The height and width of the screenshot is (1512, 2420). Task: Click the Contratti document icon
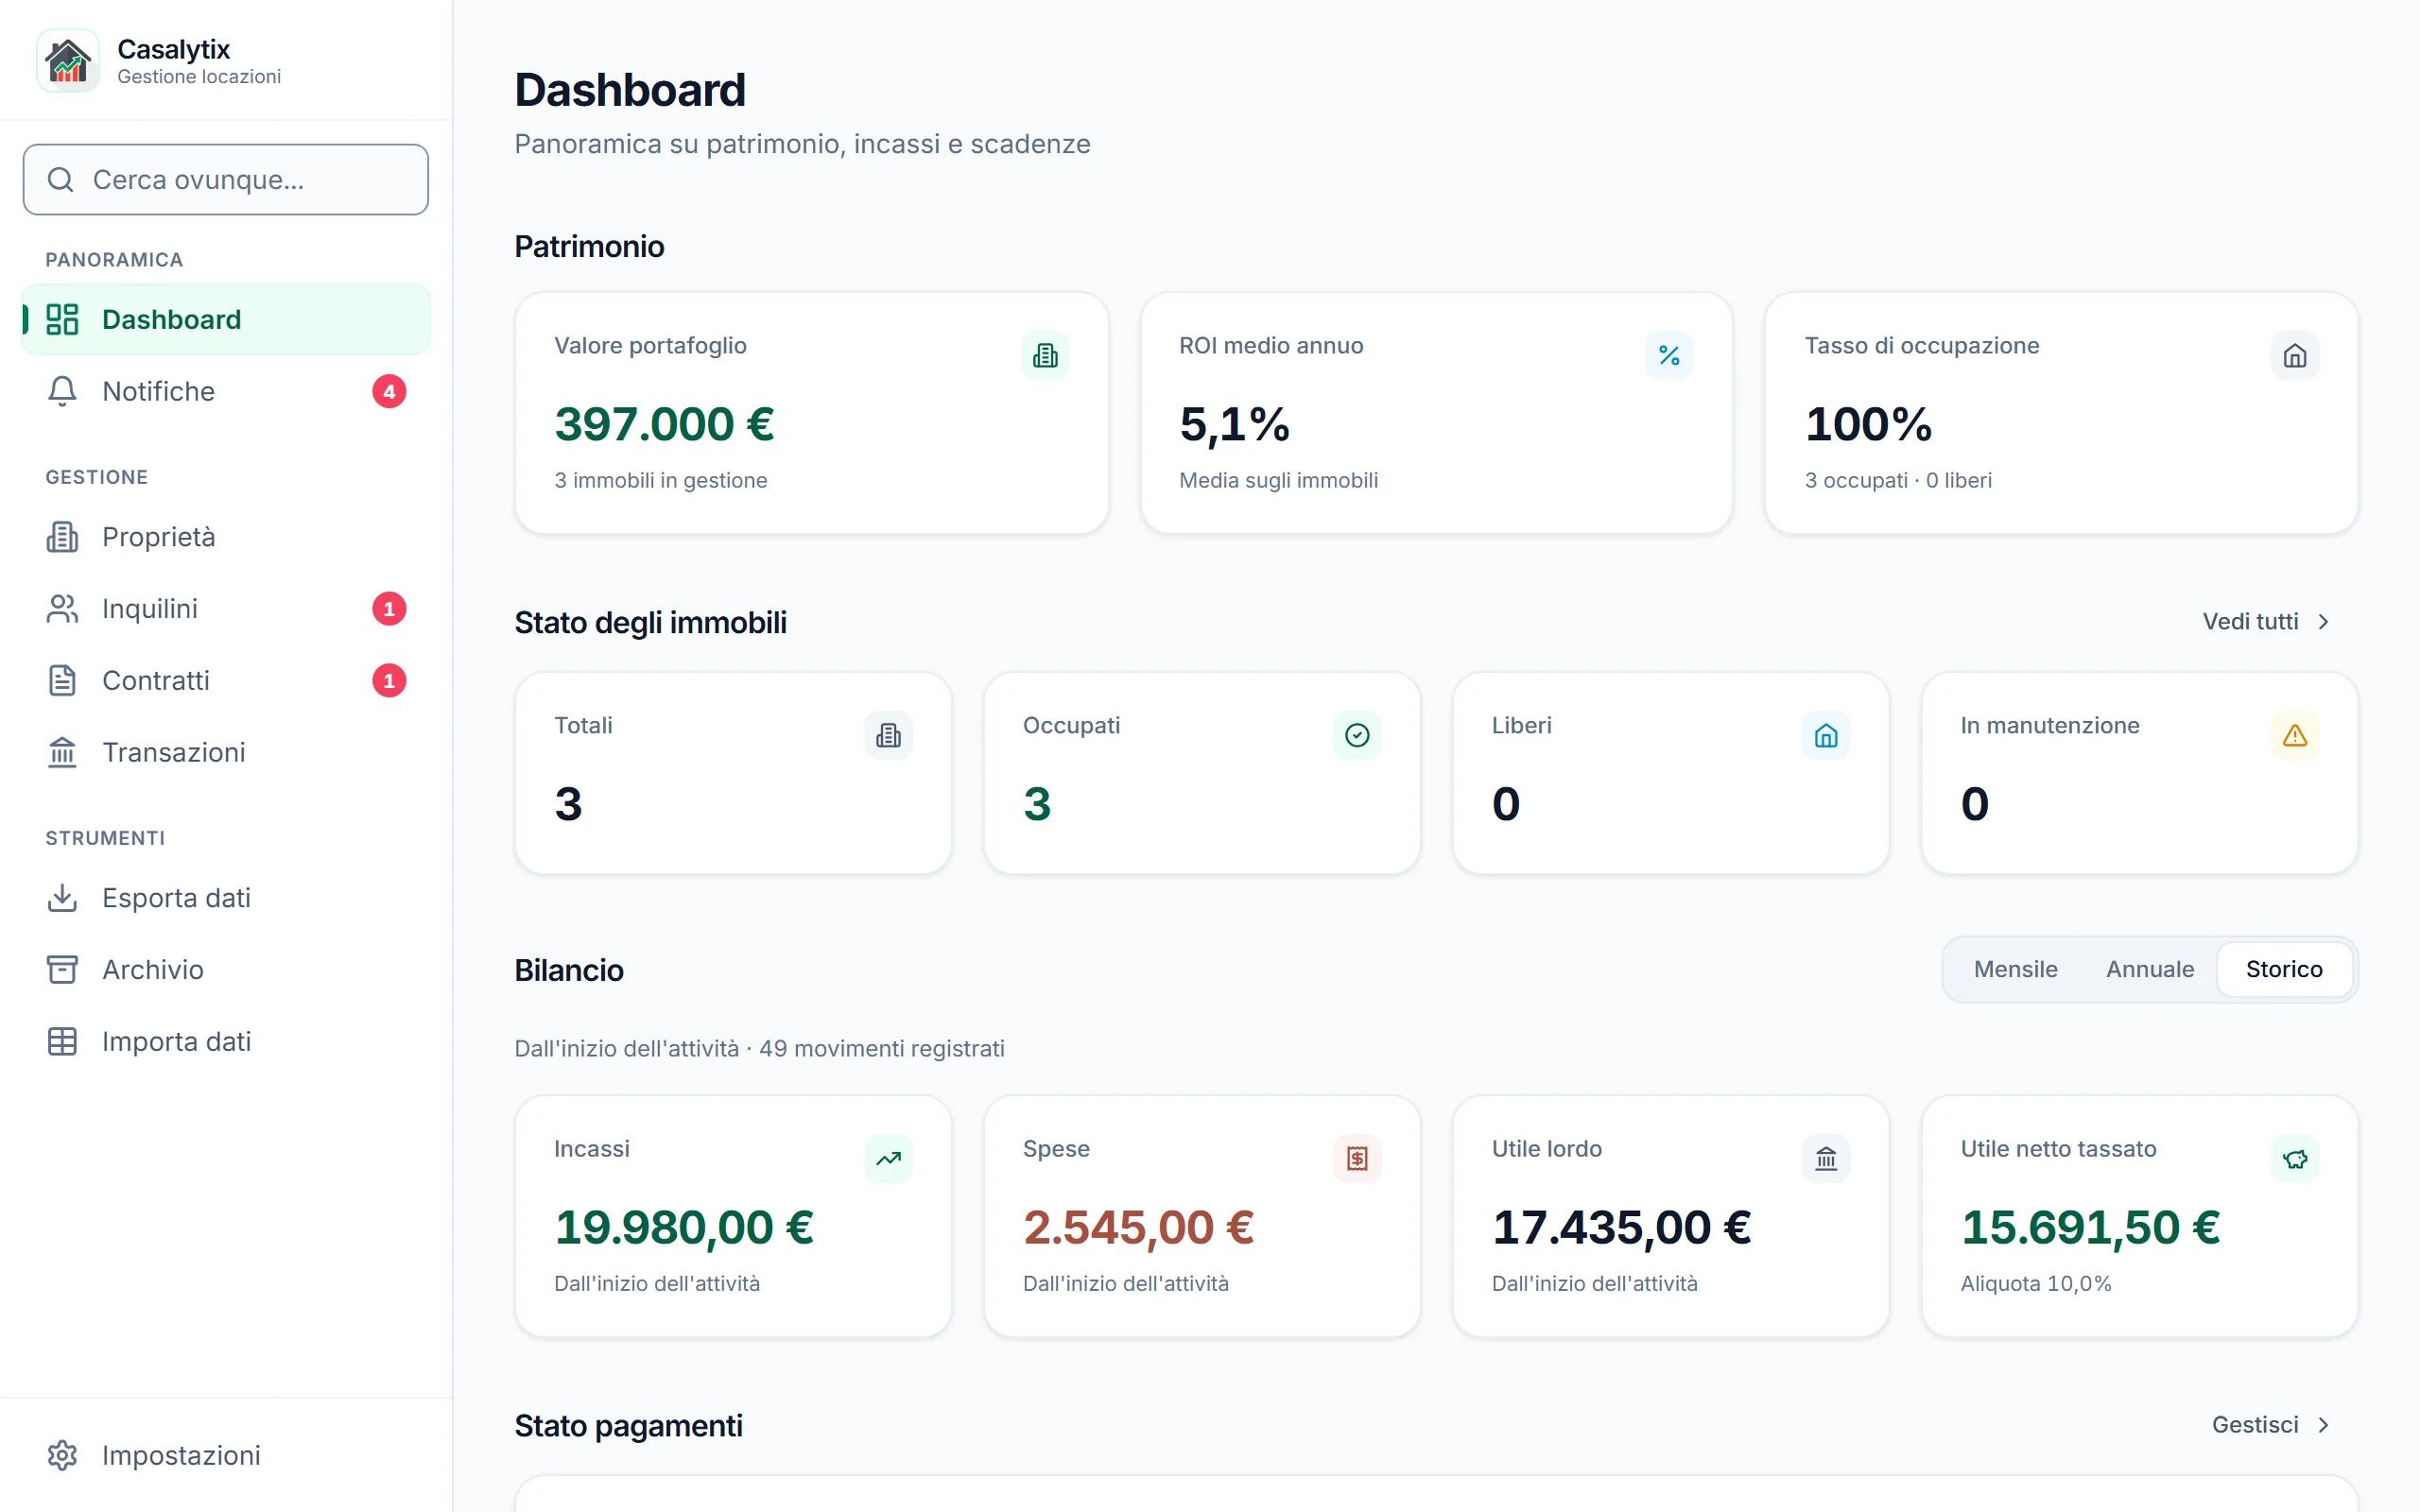click(62, 681)
